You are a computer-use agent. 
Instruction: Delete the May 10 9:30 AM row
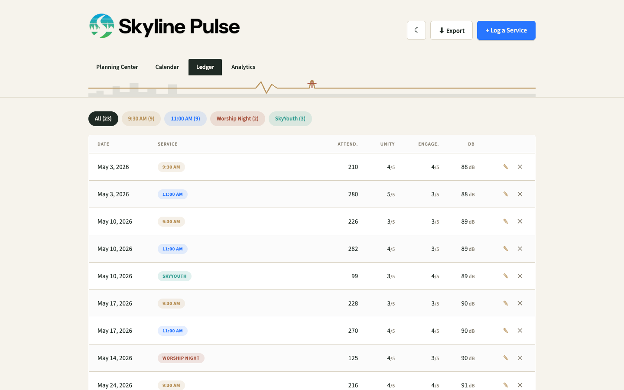520,221
